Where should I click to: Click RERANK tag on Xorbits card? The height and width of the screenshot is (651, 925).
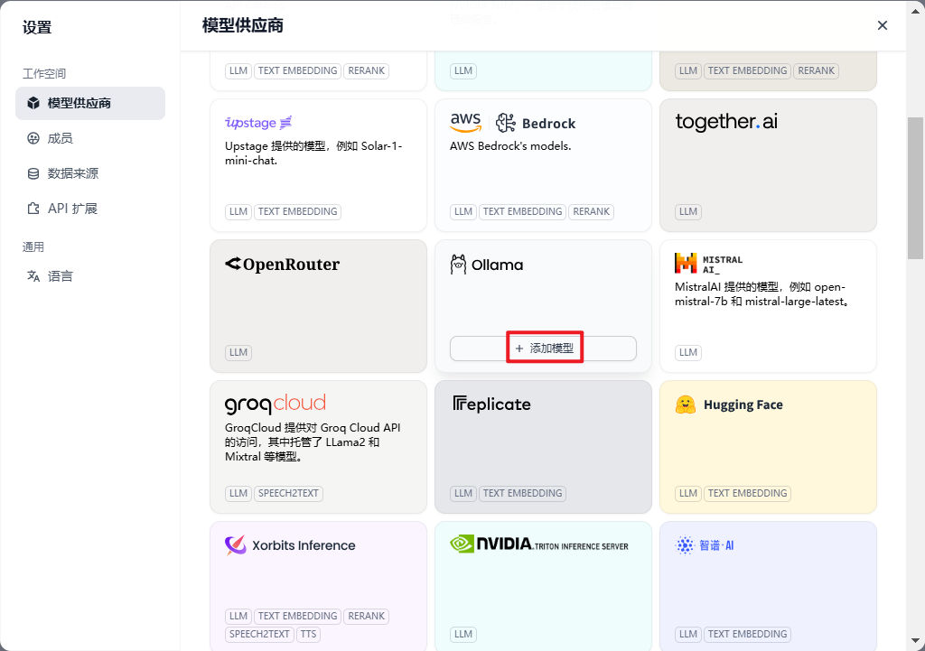point(367,616)
